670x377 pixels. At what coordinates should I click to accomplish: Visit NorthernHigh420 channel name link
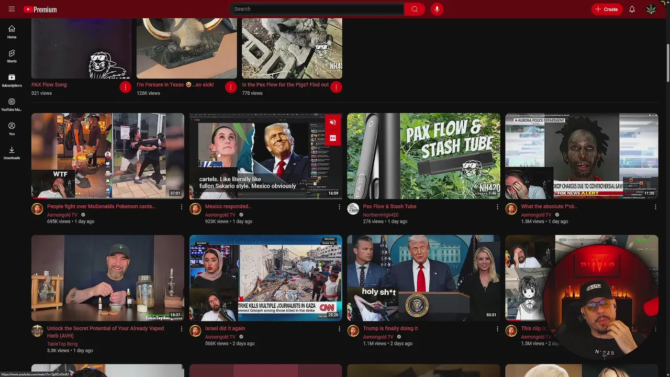(x=381, y=215)
